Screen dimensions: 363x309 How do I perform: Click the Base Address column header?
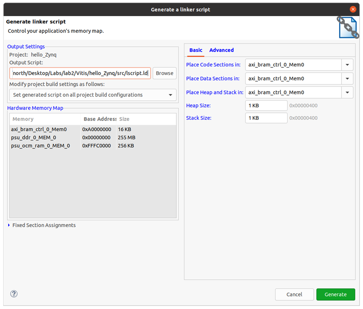click(98, 119)
